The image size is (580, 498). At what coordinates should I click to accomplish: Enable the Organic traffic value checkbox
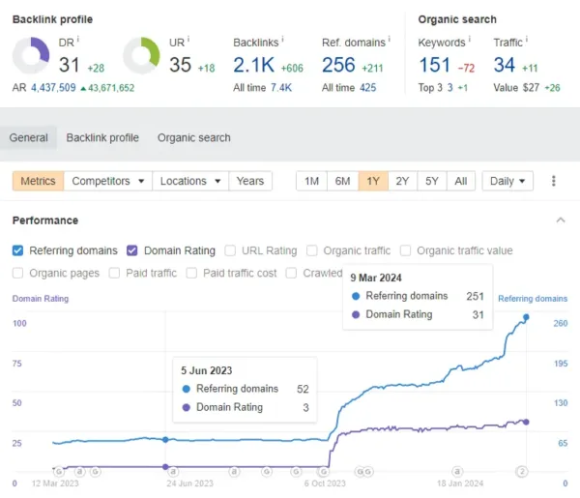pyautogui.click(x=405, y=250)
